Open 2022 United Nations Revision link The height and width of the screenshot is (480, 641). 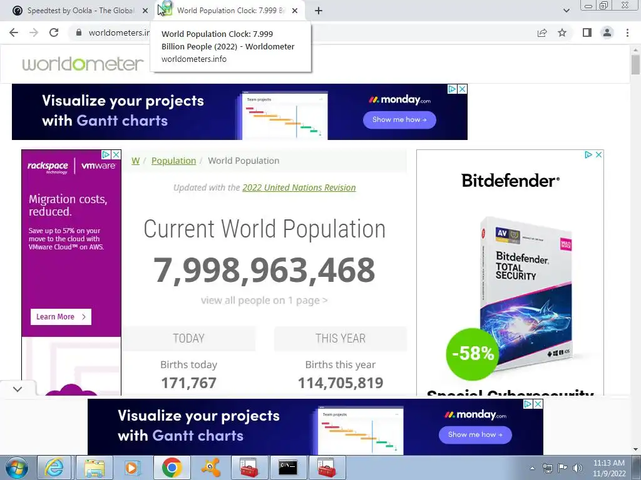coord(299,187)
